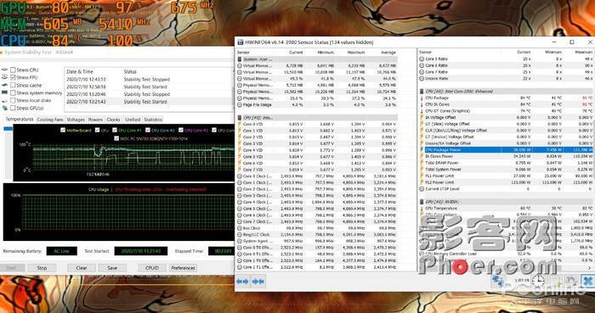Click the thermometer icon beside CPU Package
Image resolution: width=595 pixels, height=313 pixels.
coord(422,98)
